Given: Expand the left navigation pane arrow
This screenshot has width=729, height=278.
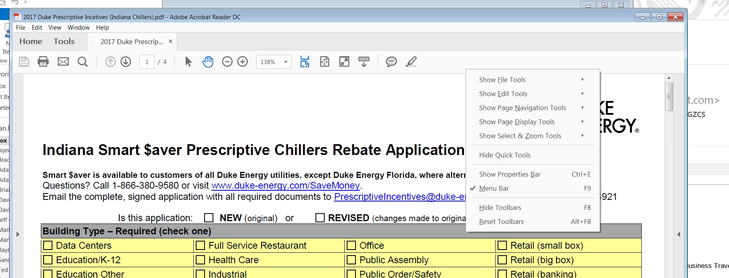Looking at the screenshot, I should coord(18,234).
